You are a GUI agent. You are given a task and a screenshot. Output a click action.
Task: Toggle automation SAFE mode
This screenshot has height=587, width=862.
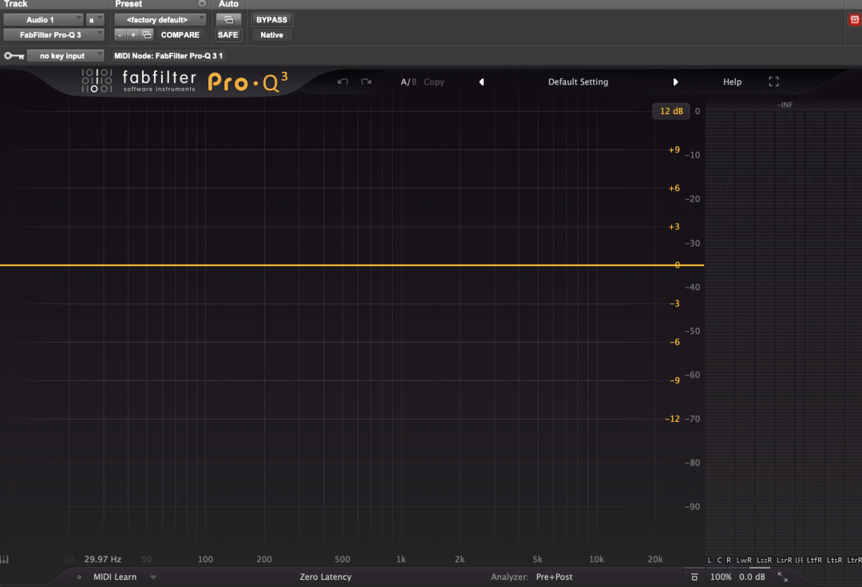228,34
